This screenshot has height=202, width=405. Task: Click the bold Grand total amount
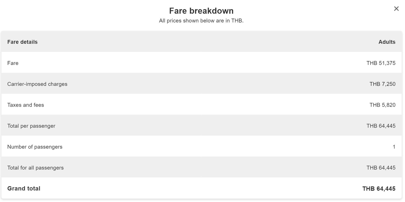[x=379, y=189]
